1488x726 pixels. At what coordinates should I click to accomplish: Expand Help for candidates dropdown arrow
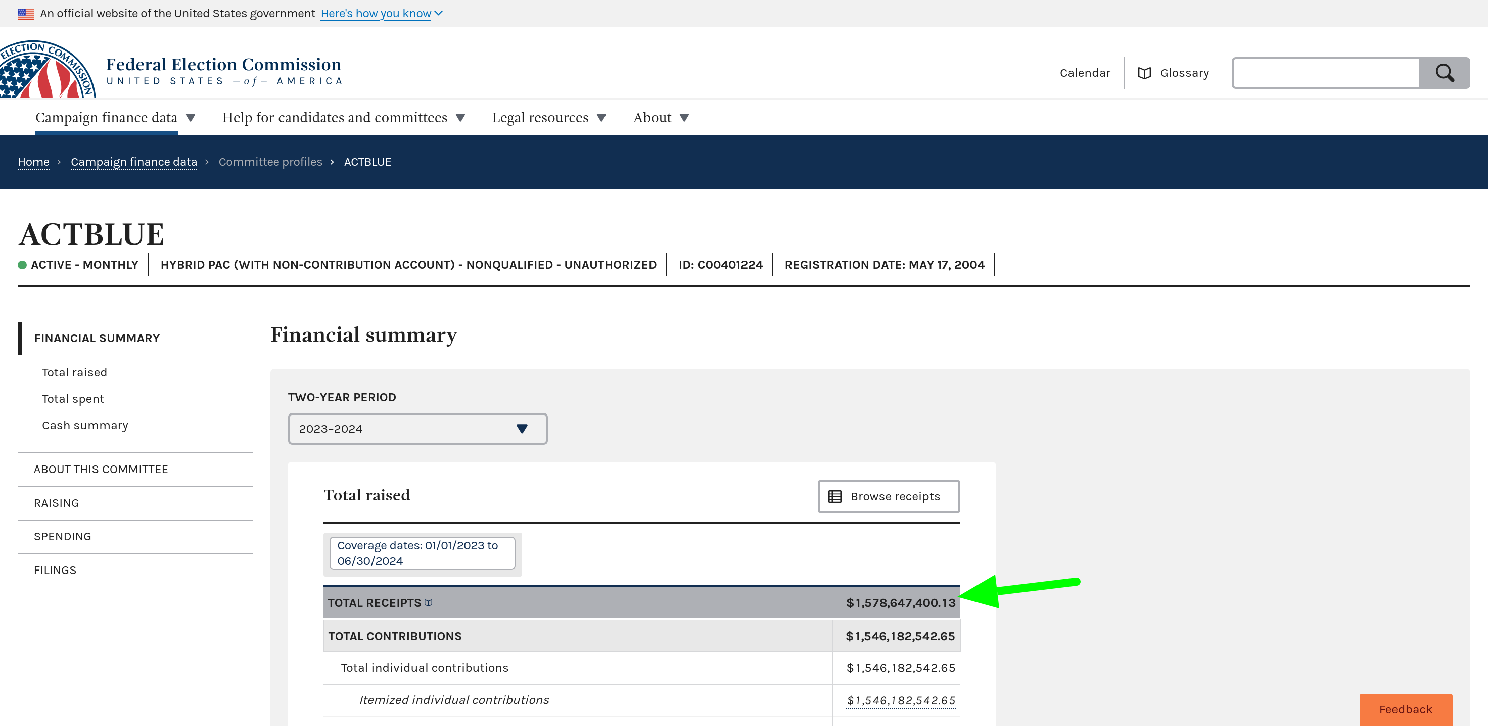[x=460, y=118]
